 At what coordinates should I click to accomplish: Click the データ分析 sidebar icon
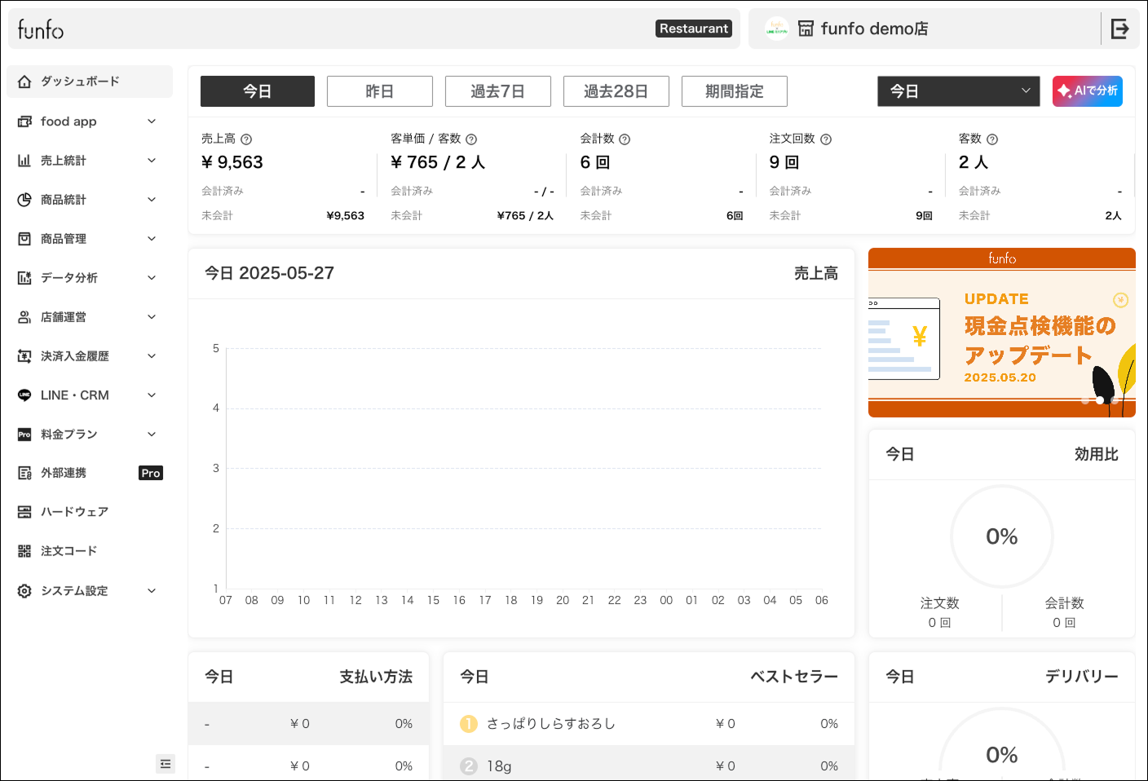pos(24,278)
